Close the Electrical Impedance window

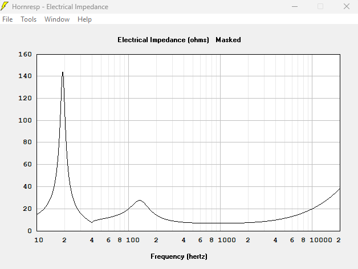point(347,6)
